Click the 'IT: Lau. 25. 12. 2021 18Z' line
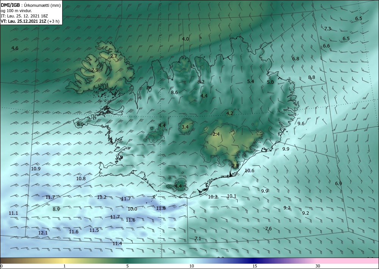Screen dimensions: 379x269 pos(24,16)
